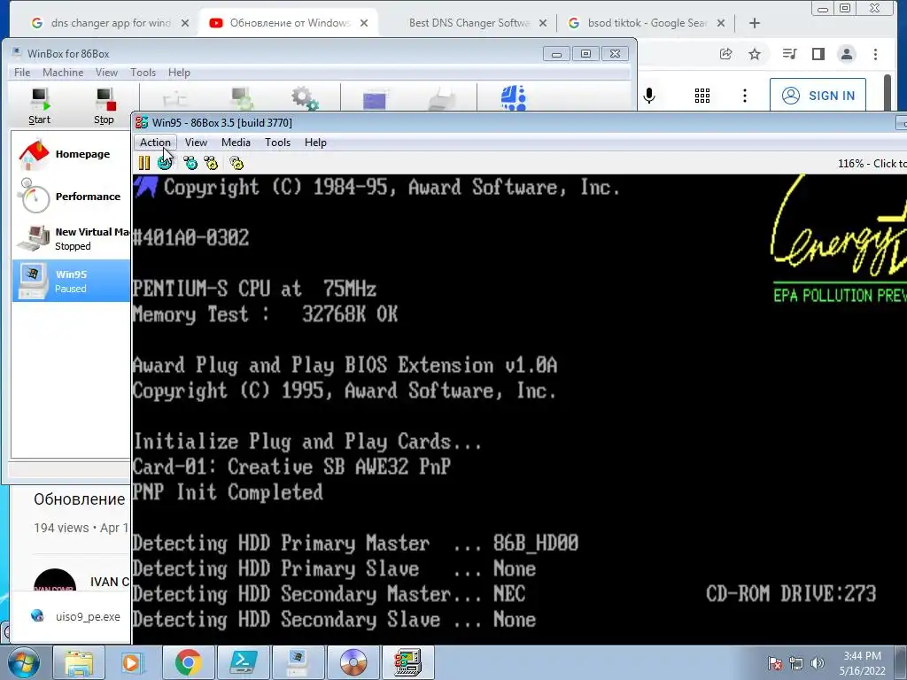This screenshot has width=907, height=680.
Task: Open the Help menu in WinBox
Action: (x=179, y=73)
